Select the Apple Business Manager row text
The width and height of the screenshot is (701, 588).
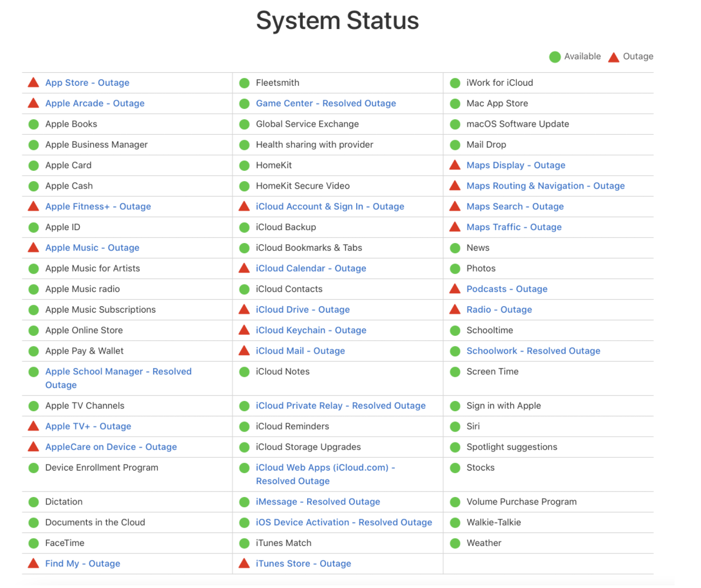click(x=96, y=145)
